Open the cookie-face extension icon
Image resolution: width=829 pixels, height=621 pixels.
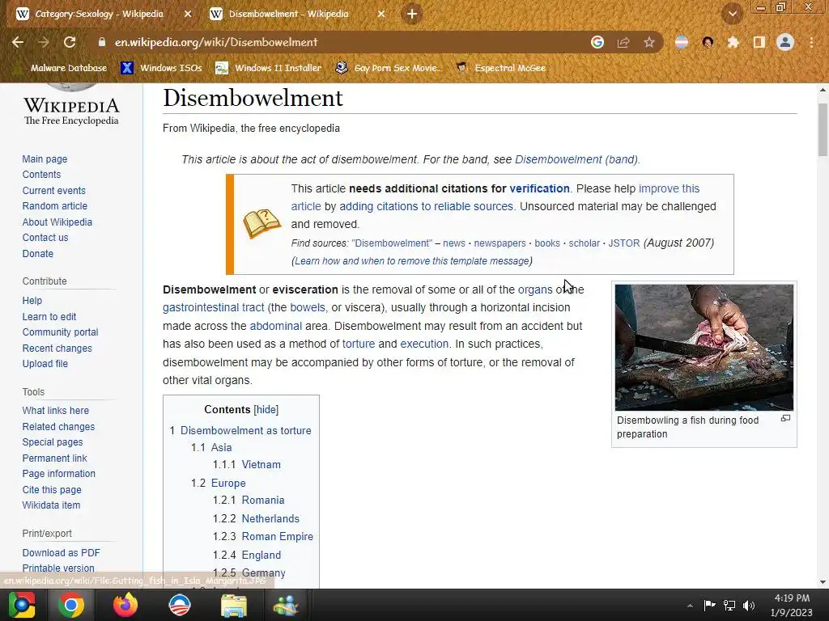pos(708,42)
